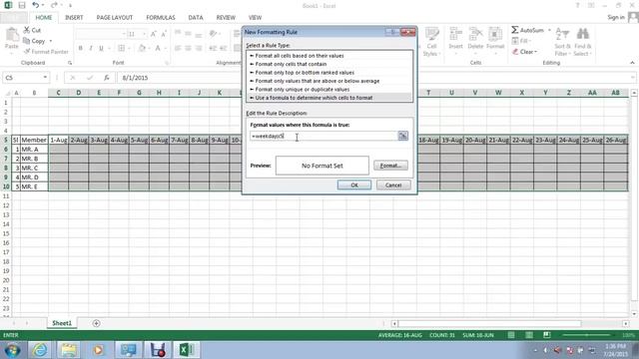
Task: Click the zoom slider in status bar
Action: [x=587, y=335]
